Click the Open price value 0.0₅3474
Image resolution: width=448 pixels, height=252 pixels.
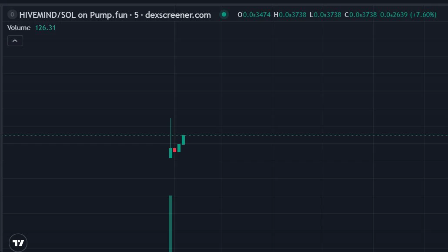[x=257, y=14]
